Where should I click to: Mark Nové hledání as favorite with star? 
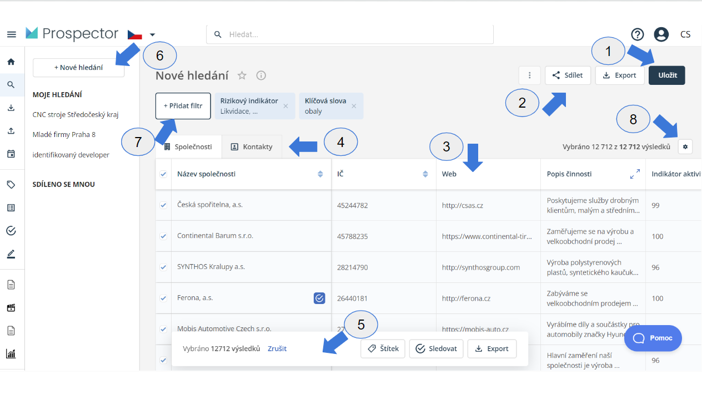(x=242, y=75)
